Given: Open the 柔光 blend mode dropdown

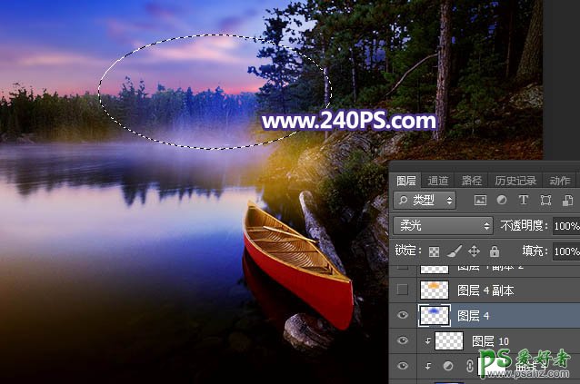Looking at the screenshot, I should [443, 225].
